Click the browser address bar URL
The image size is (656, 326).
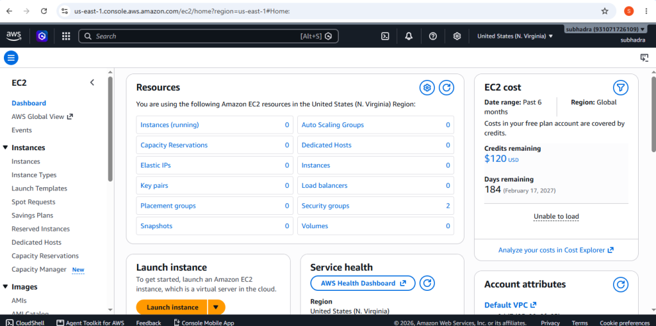[183, 12]
